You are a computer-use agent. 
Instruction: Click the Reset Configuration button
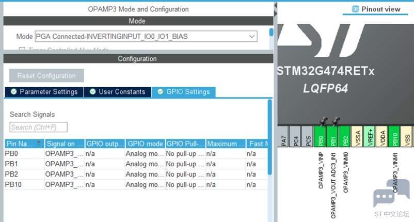point(46,76)
